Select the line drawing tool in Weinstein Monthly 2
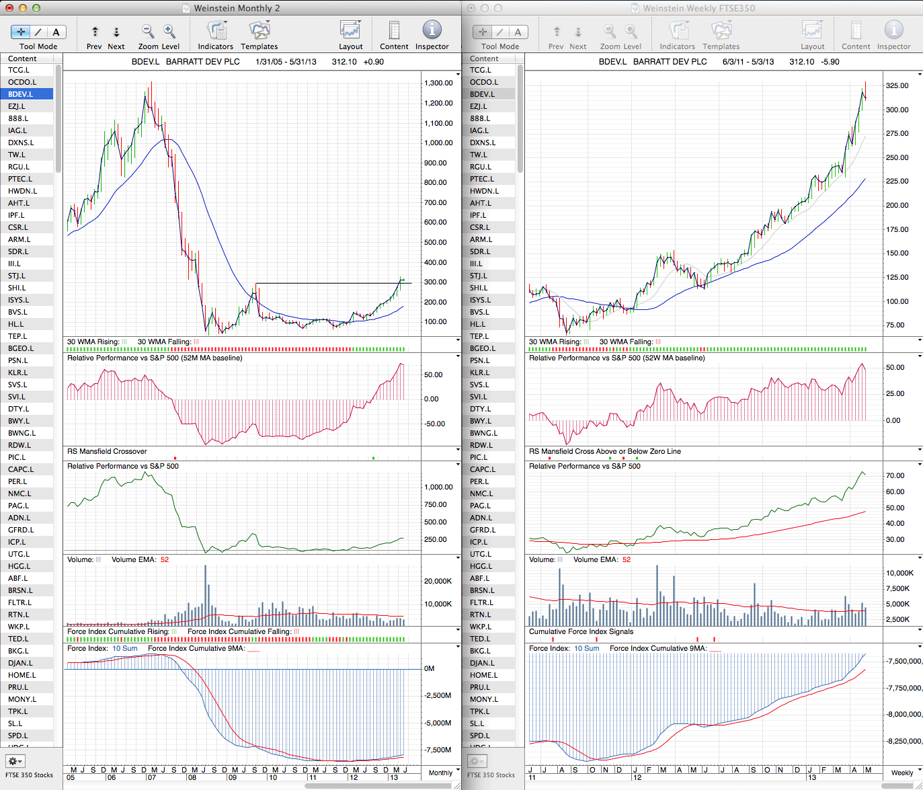 38,32
